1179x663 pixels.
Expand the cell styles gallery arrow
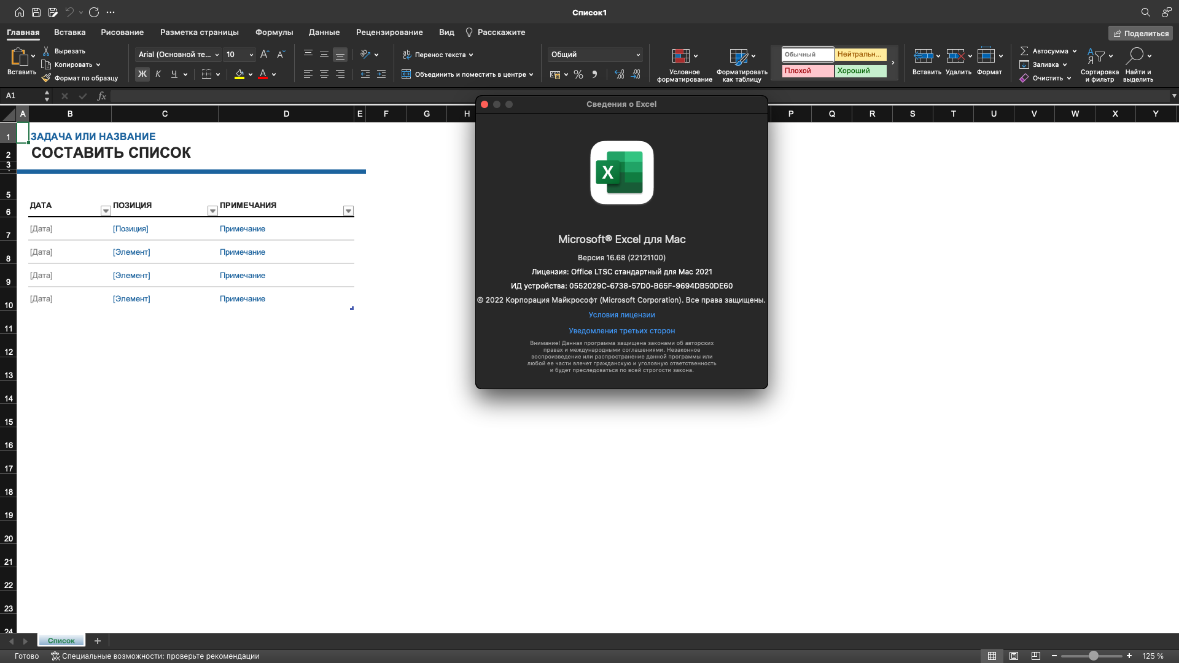(x=893, y=63)
